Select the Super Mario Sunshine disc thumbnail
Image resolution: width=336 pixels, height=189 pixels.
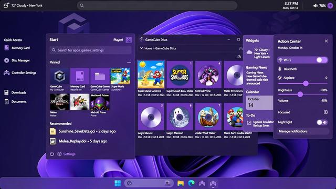point(151,75)
